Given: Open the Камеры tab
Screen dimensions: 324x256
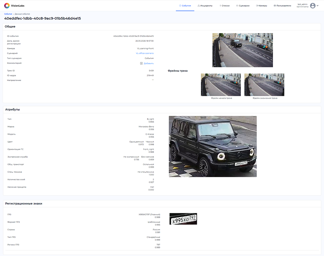Looking at the screenshot, I should (x=262, y=6).
